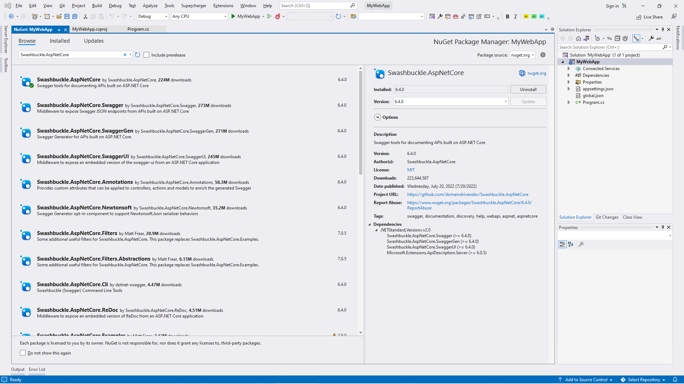Enable Include prerelease checkbox
Screen dimensions: 684x384
(146, 55)
